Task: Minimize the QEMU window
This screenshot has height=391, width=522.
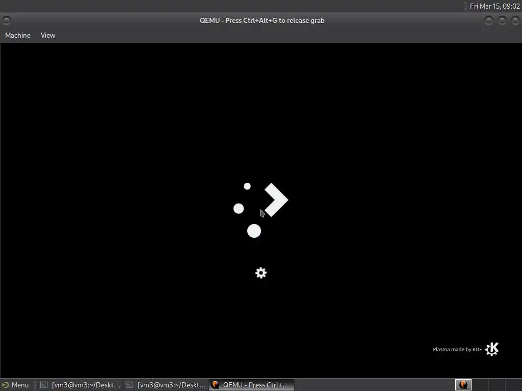Action: (x=489, y=20)
